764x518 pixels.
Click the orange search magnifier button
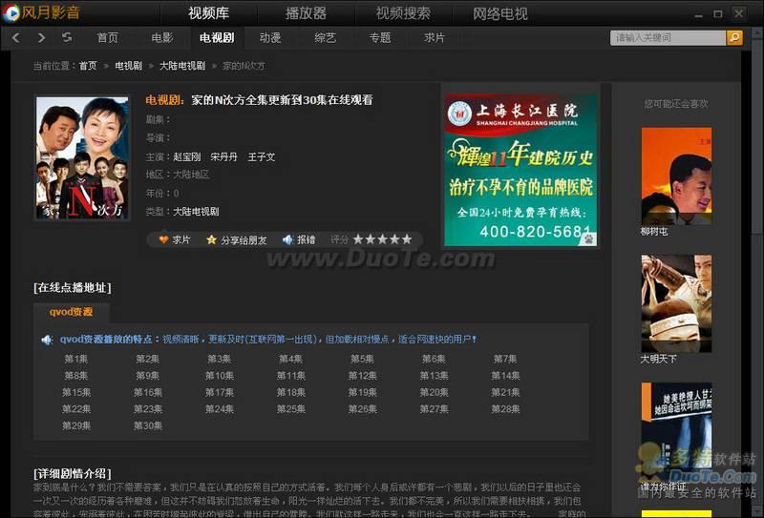734,37
